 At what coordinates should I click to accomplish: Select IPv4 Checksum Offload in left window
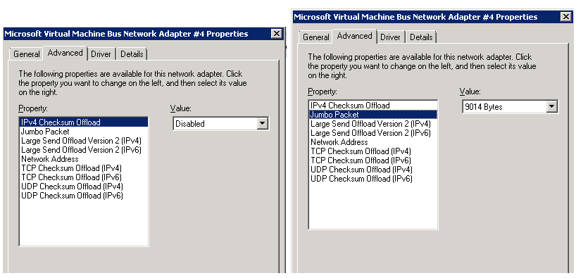coord(84,122)
